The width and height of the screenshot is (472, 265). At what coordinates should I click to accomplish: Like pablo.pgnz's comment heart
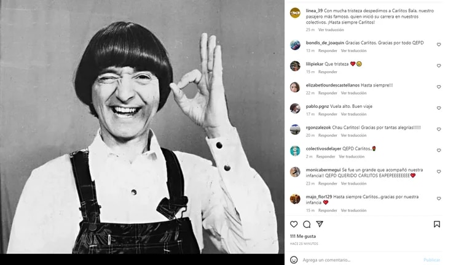click(x=439, y=108)
